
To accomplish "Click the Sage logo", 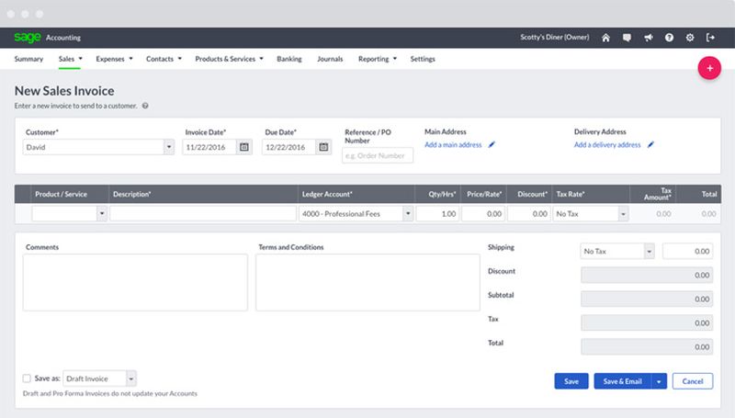I will coord(28,37).
